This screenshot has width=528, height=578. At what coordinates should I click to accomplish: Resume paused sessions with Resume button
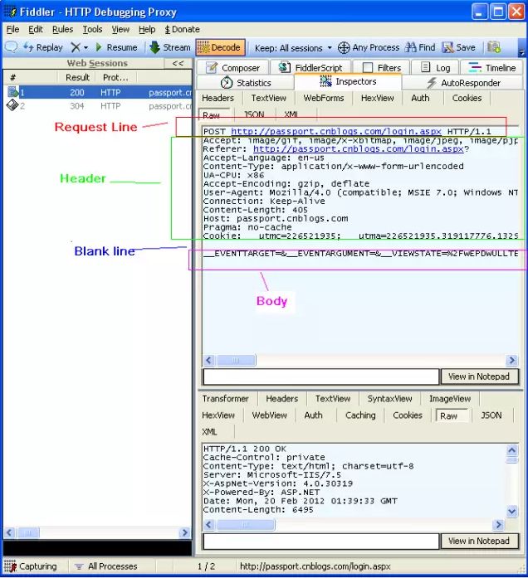116,47
